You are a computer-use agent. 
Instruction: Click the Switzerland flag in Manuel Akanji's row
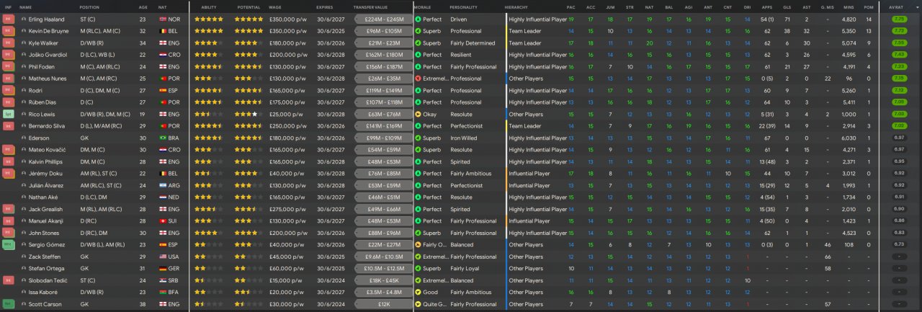(162, 221)
